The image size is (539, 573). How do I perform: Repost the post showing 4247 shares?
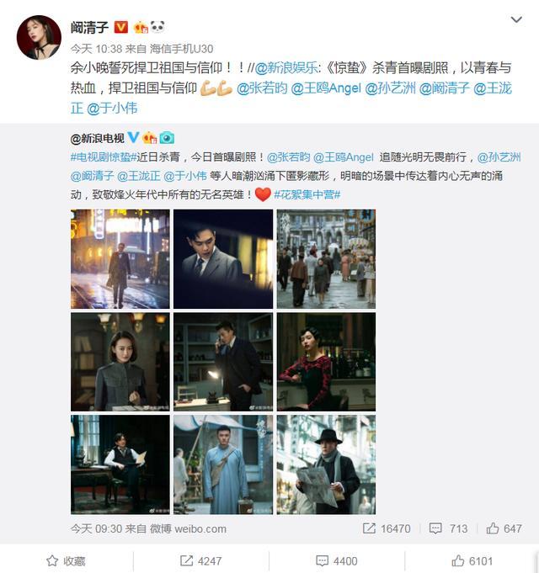200,561
